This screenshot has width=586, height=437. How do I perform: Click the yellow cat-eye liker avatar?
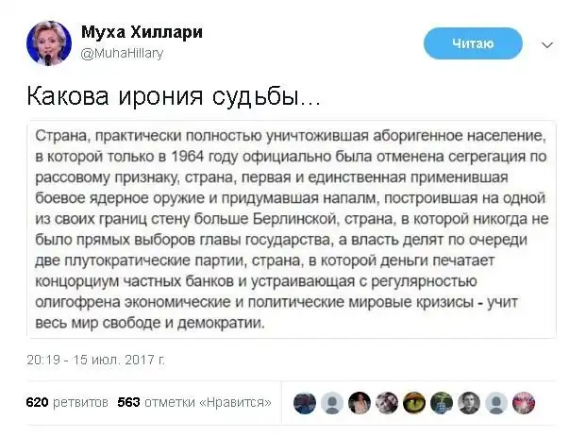(x=414, y=403)
